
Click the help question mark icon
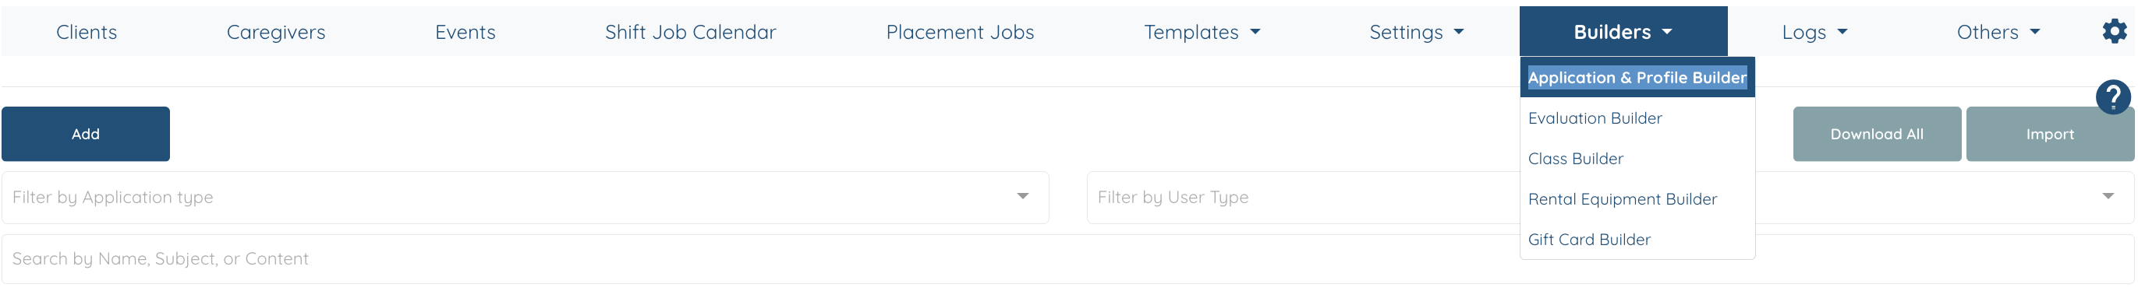pos(2113,97)
